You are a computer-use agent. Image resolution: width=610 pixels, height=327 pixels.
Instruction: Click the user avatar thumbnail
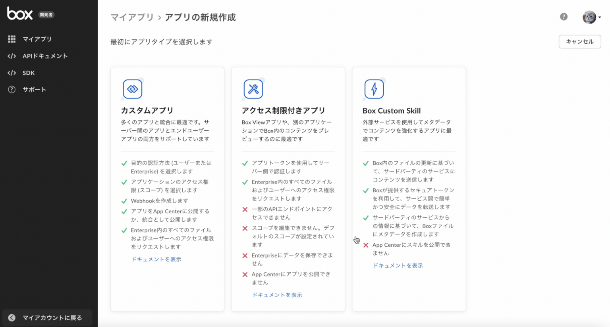point(589,17)
